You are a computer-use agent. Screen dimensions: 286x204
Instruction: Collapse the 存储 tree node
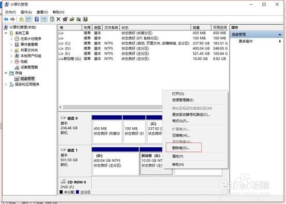pyautogui.click(x=6, y=73)
